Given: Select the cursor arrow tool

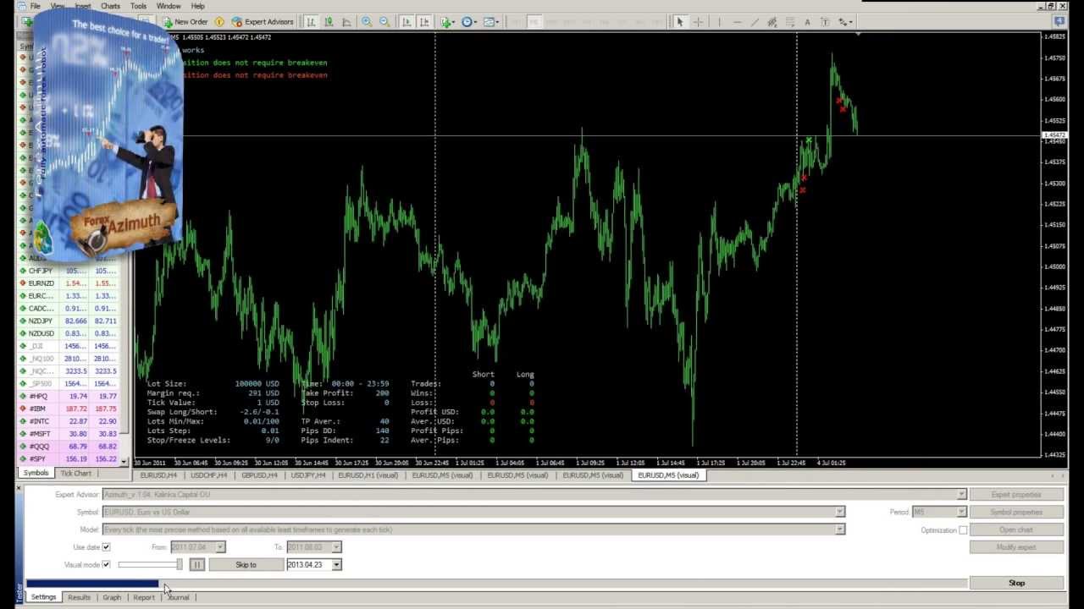Looking at the screenshot, I should tap(679, 21).
